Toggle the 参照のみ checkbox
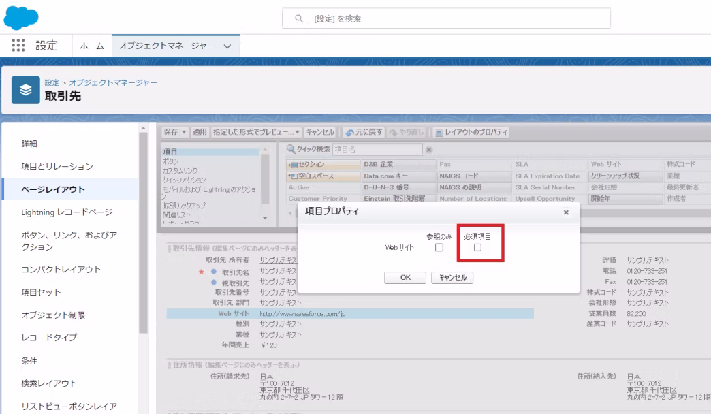Viewport: 711px width, 414px height. click(x=439, y=248)
